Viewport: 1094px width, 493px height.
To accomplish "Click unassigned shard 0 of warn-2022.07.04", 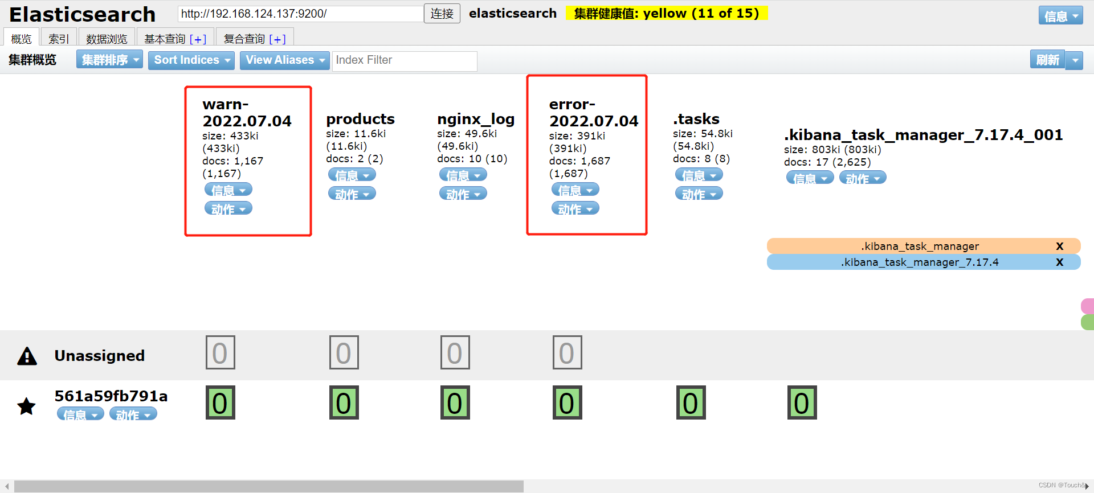I will point(220,352).
